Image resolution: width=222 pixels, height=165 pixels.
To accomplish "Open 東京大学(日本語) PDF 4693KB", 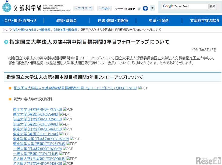I will 38,129.
